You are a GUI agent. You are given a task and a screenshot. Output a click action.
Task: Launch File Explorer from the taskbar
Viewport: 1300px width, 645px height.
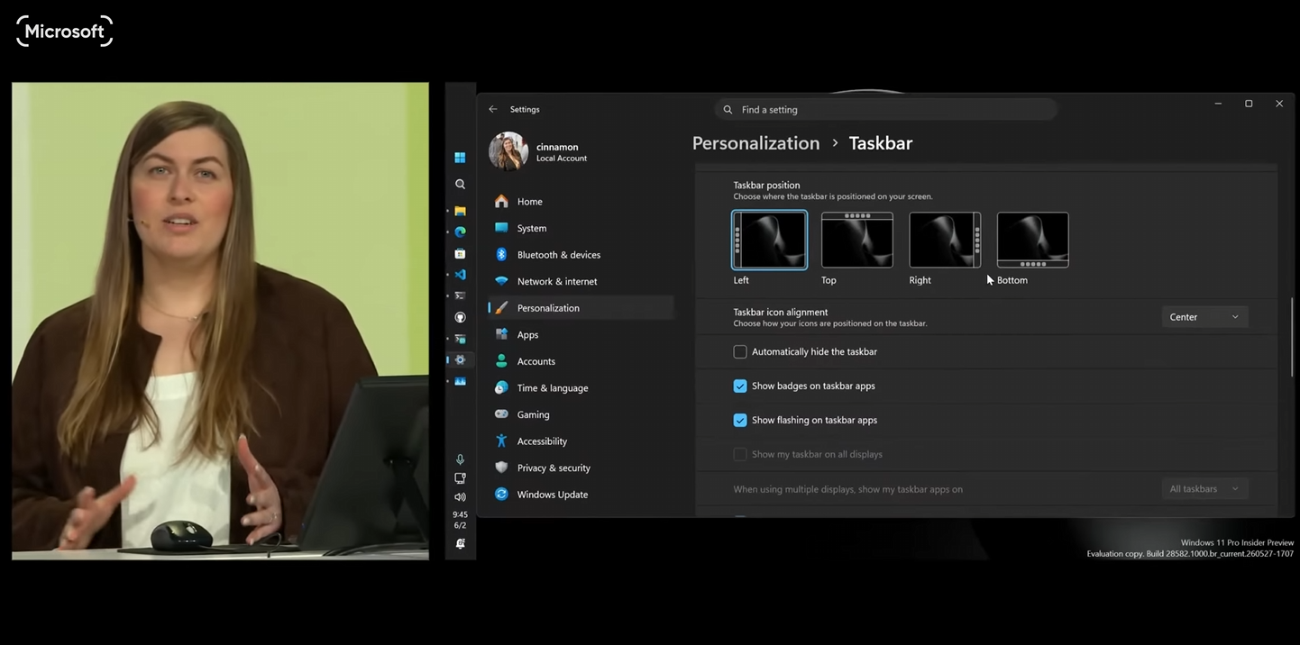click(460, 211)
